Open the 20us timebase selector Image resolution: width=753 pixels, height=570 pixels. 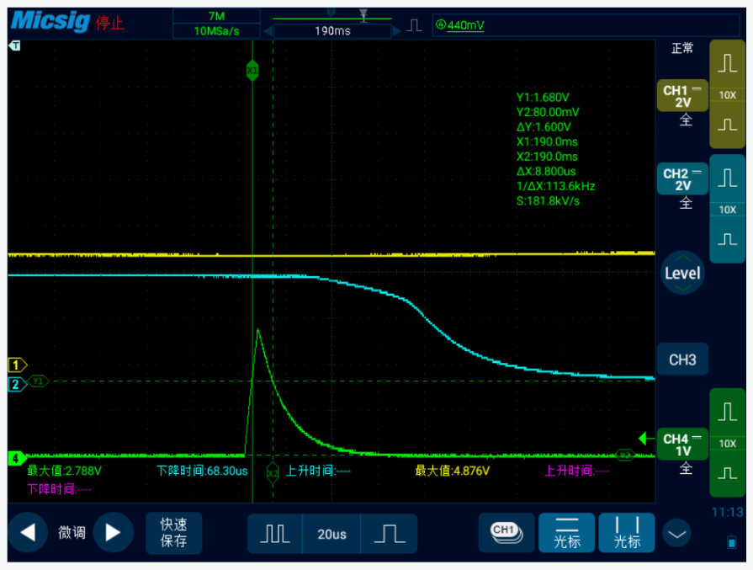pos(331,534)
